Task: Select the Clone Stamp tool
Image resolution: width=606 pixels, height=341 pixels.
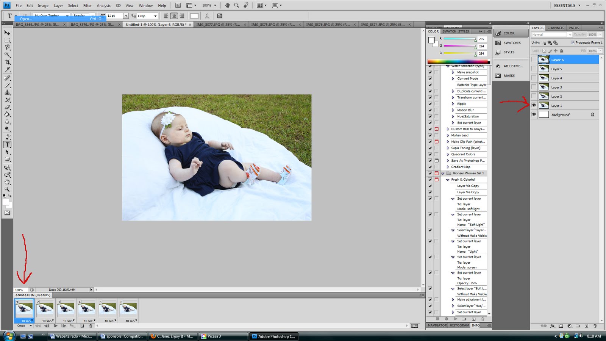Action: [x=7, y=92]
